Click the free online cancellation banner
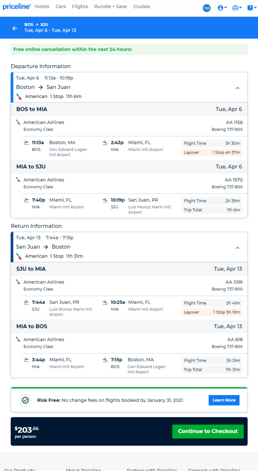The width and height of the screenshot is (258, 471). pyautogui.click(x=129, y=49)
